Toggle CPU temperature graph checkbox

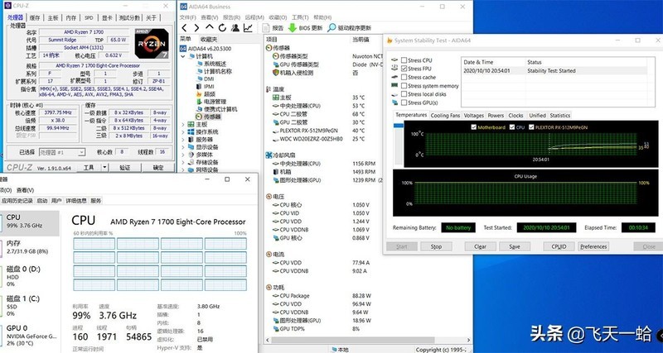tap(512, 127)
